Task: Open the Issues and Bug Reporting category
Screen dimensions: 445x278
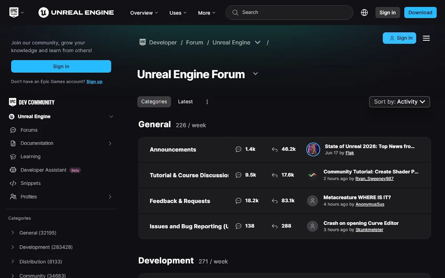Action: pos(189,226)
